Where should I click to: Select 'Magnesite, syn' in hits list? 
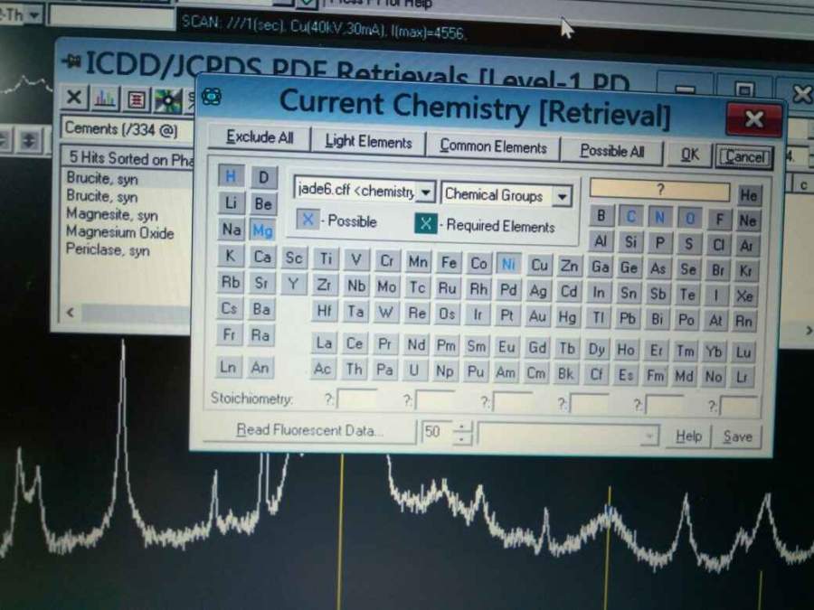112,214
